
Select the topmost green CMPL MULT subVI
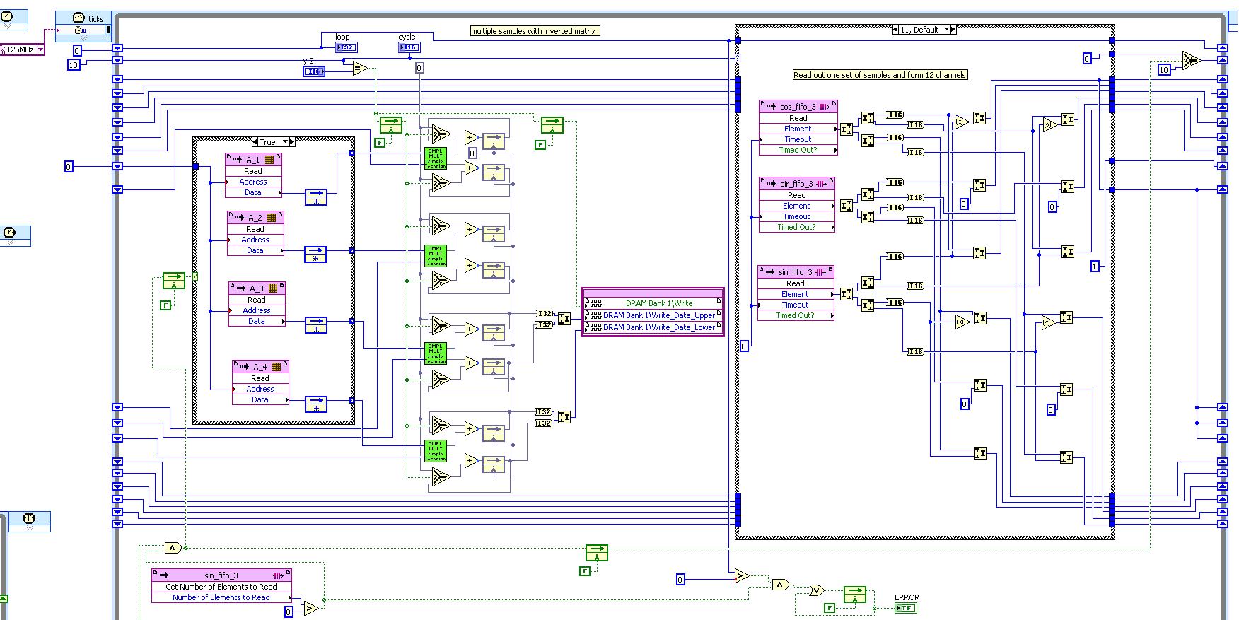435,158
